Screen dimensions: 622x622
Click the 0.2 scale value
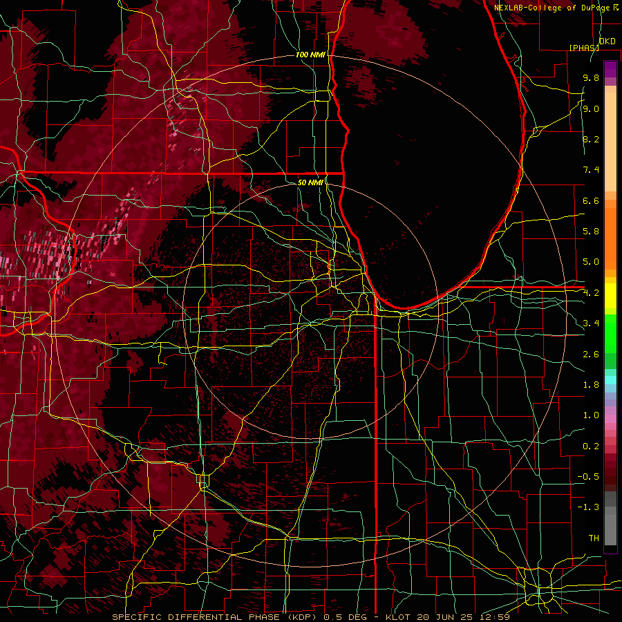(x=591, y=446)
